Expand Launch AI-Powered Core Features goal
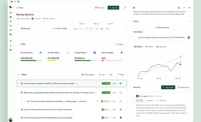 [19, 110]
